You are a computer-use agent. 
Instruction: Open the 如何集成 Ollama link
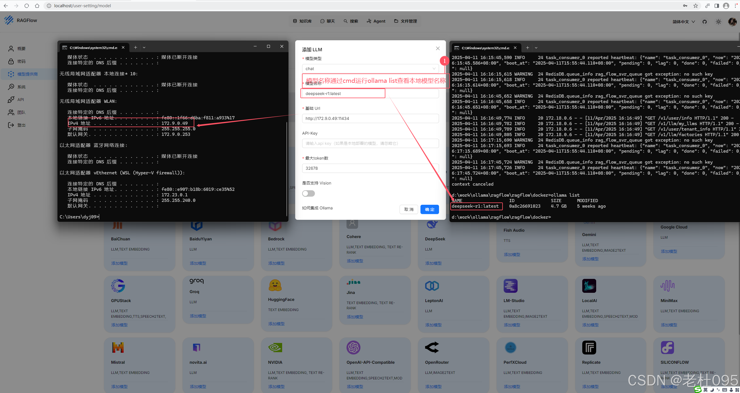(317, 208)
